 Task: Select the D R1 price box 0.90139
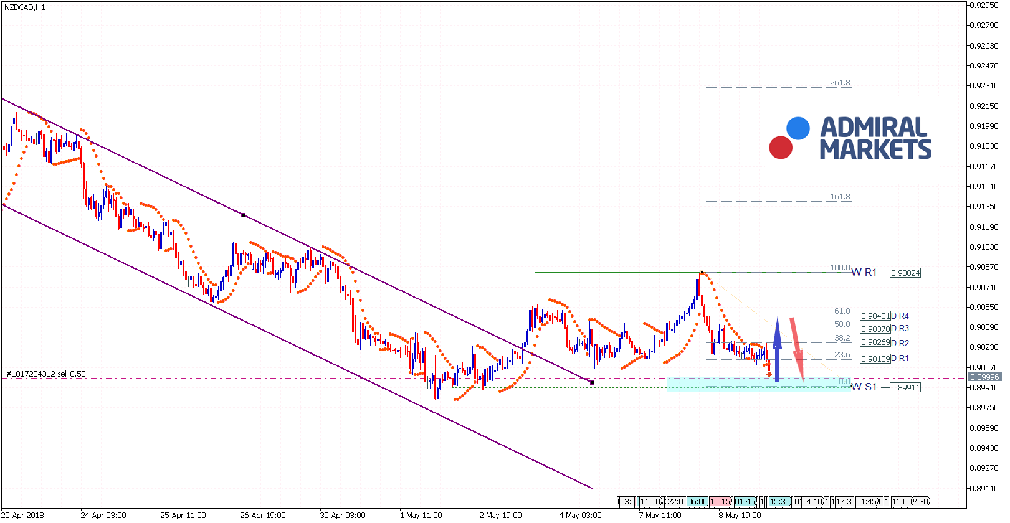(875, 359)
